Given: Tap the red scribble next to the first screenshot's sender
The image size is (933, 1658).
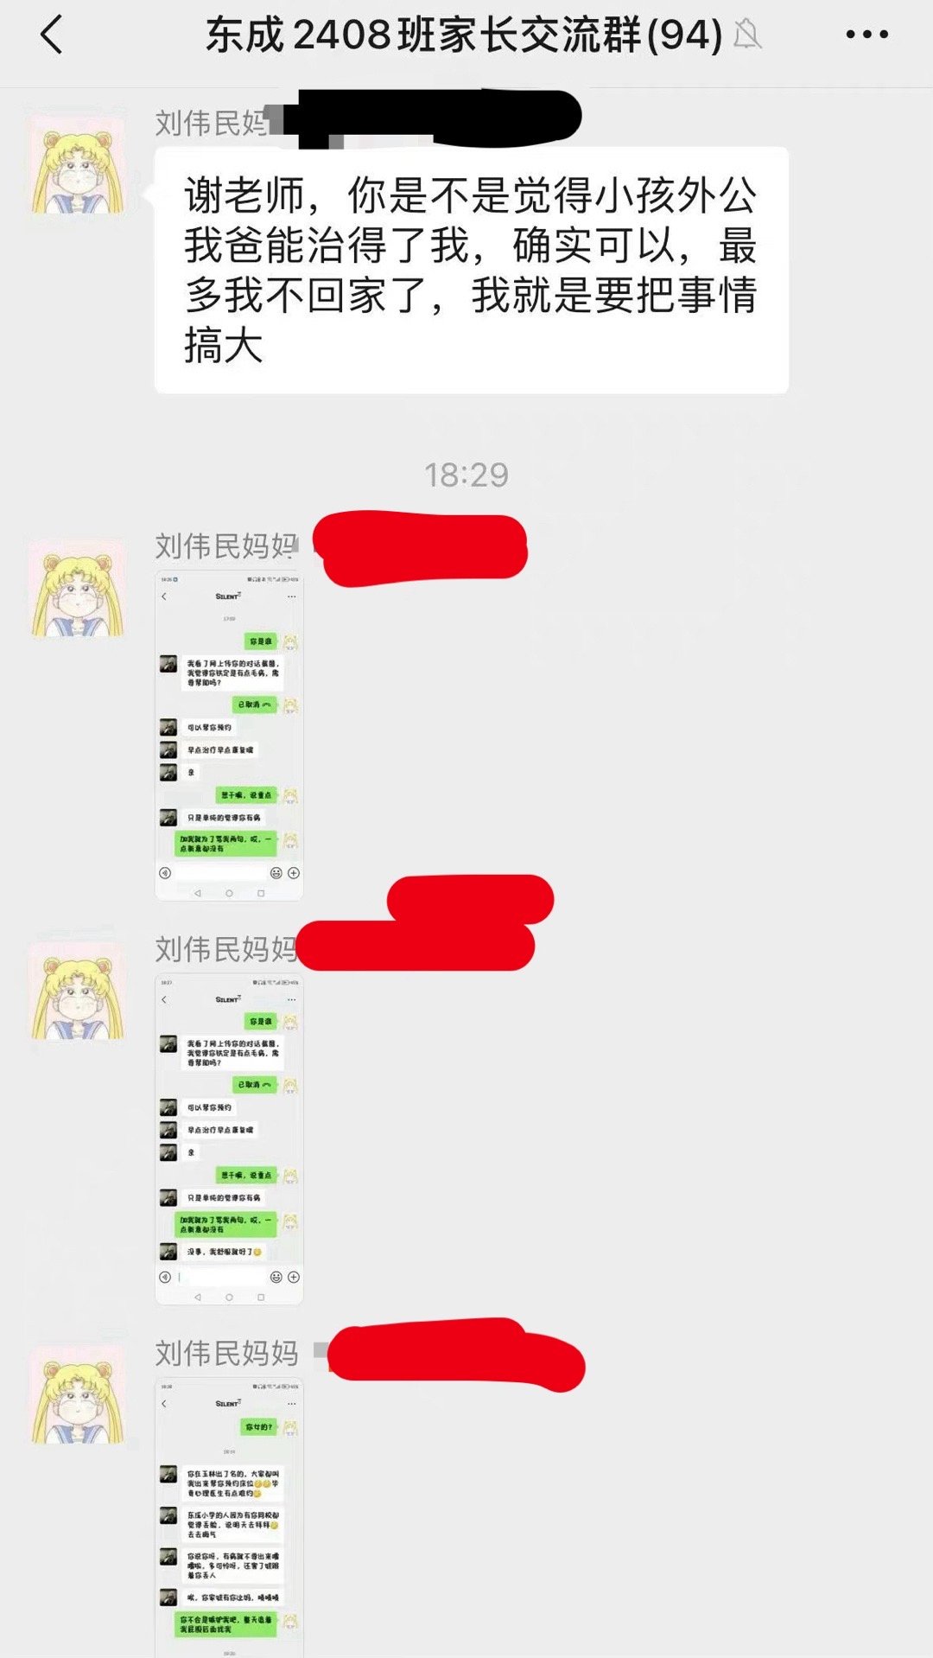Looking at the screenshot, I should [x=421, y=548].
